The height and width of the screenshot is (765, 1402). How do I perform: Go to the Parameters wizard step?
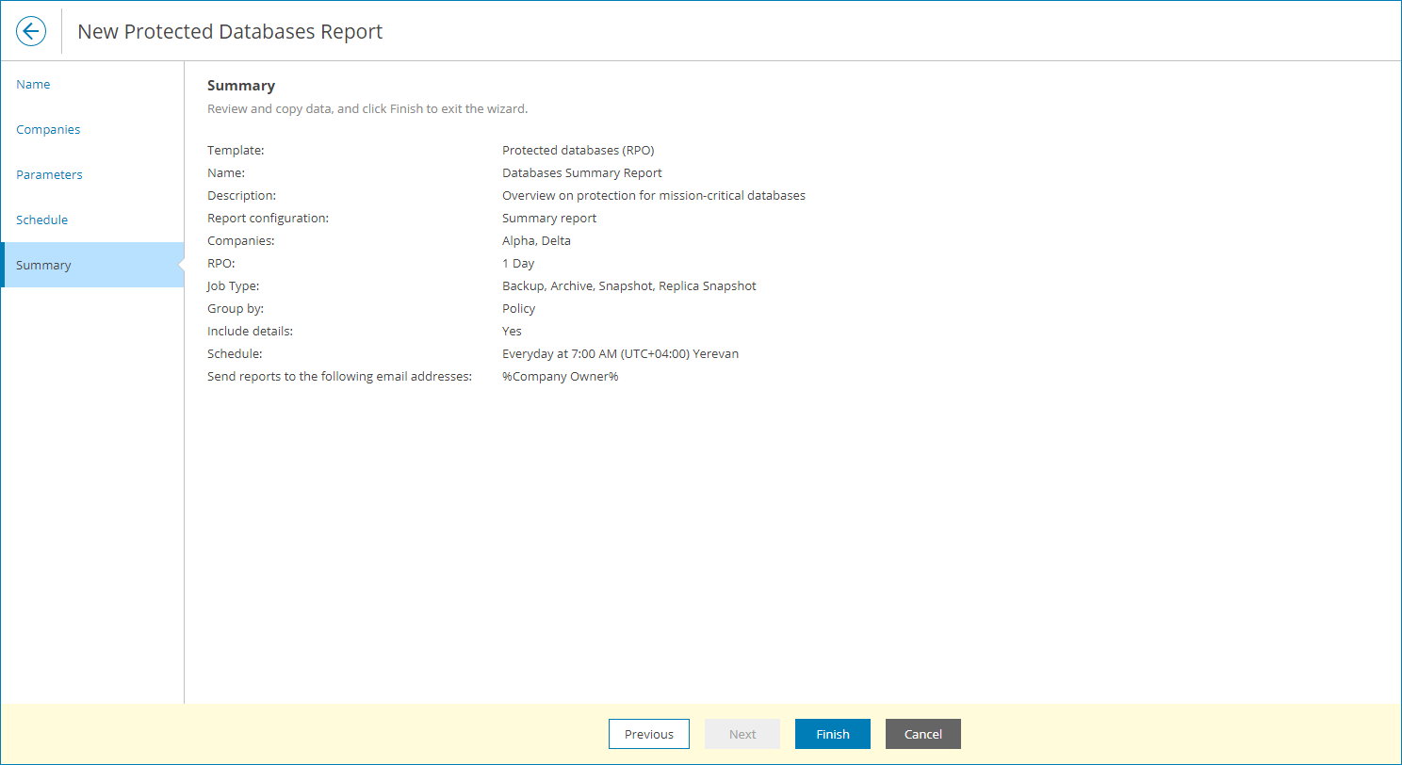pos(49,174)
